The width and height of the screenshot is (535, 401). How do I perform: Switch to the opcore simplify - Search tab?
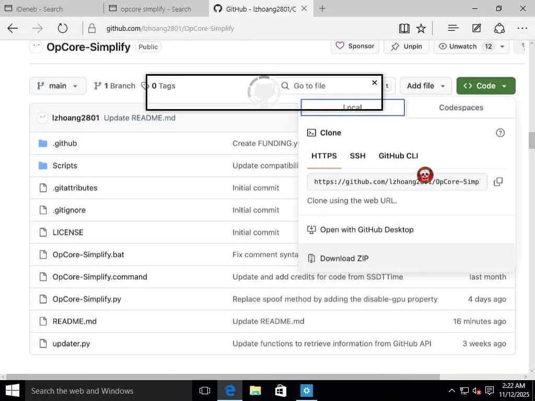156,9
